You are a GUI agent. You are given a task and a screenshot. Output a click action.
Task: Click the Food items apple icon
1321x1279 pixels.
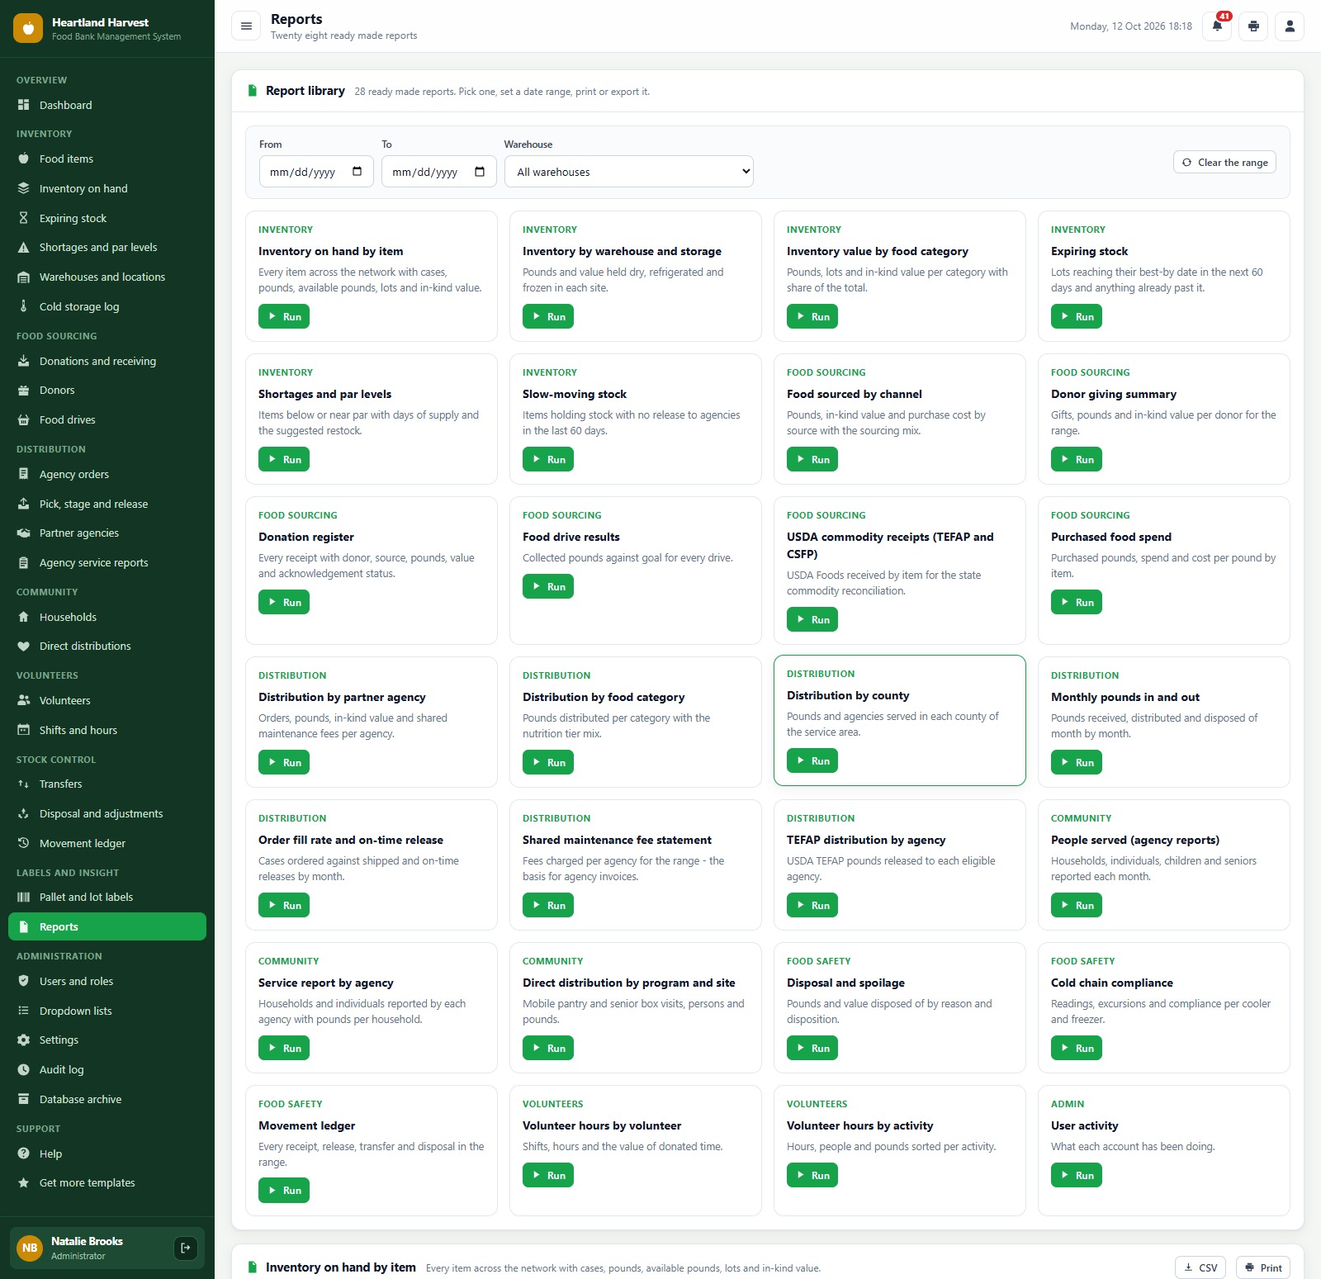[x=24, y=159]
